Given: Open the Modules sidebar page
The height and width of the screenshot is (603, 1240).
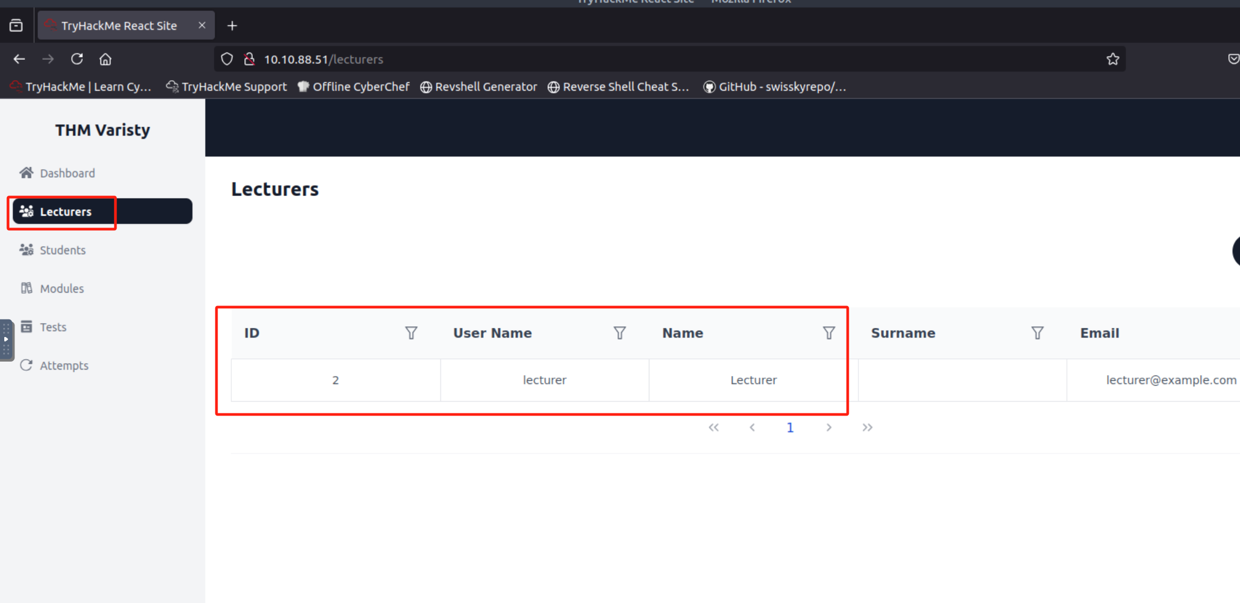Looking at the screenshot, I should coord(61,288).
